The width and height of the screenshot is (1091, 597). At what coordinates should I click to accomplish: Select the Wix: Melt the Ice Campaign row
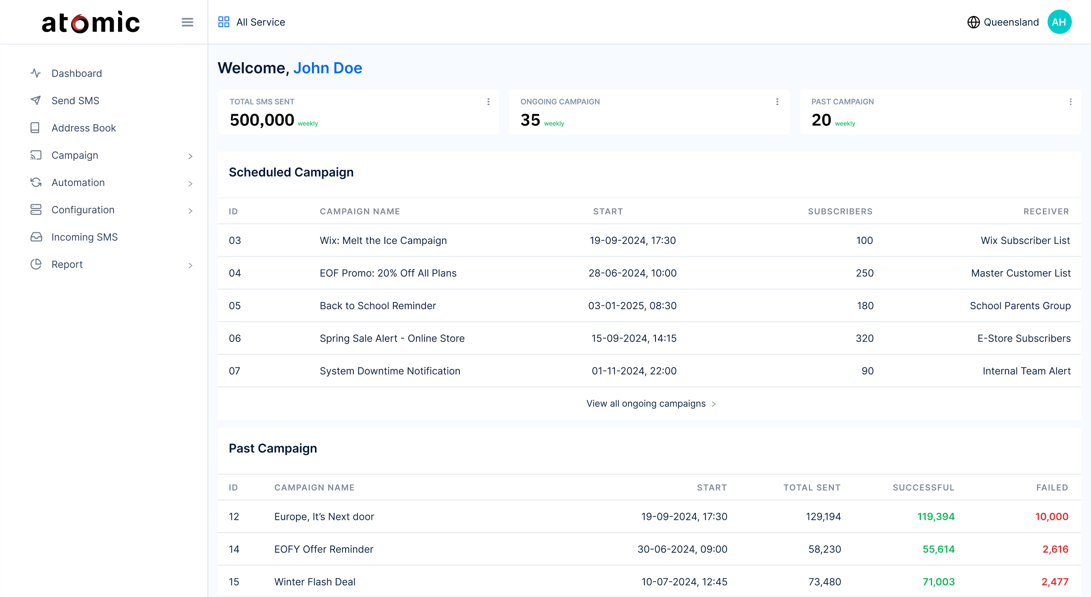[383, 241]
